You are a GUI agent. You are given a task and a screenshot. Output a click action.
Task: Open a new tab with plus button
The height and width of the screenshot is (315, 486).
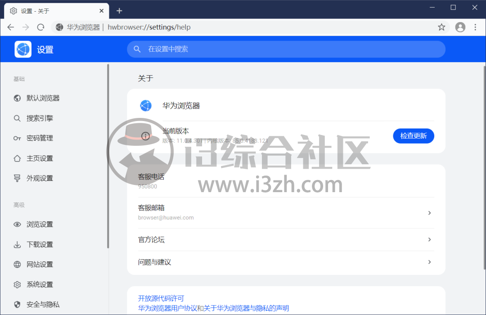(119, 11)
